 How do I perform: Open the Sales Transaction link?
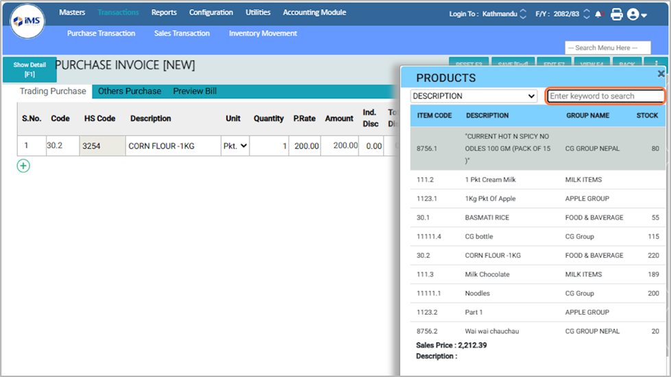(182, 33)
